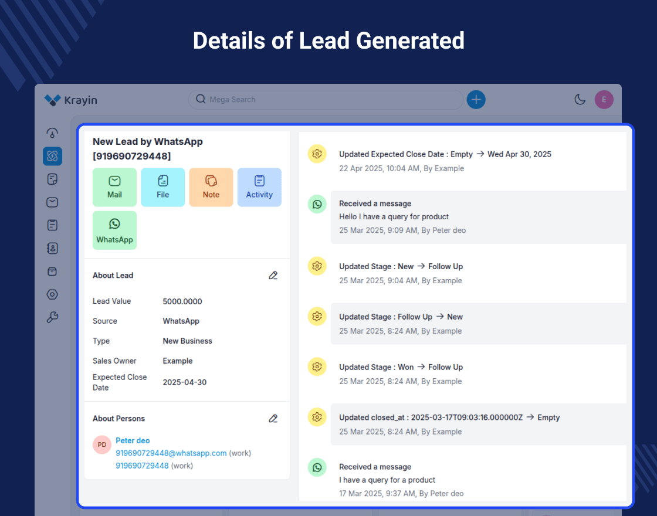This screenshot has height=516, width=657.
Task: Click the gear icon beside Stage New to Follow Up
Action: 317,266
